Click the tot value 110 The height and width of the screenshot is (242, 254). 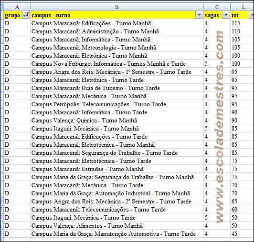(236, 31)
